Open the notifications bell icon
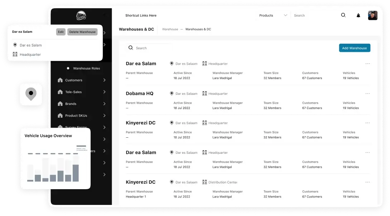 click(358, 15)
